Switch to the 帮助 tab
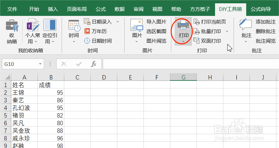The height and width of the screenshot is (148, 279). coord(176,9)
